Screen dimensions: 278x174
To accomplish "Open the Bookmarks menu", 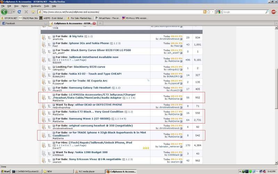I will coord(36,6).
